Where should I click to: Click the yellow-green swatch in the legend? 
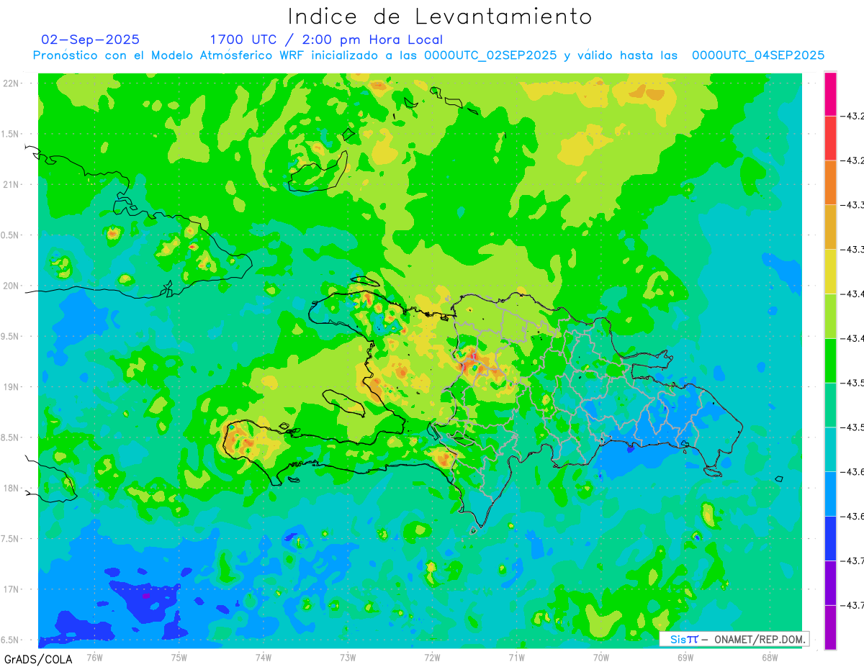click(x=830, y=316)
